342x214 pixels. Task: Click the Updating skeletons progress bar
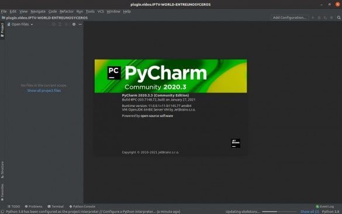279,212
